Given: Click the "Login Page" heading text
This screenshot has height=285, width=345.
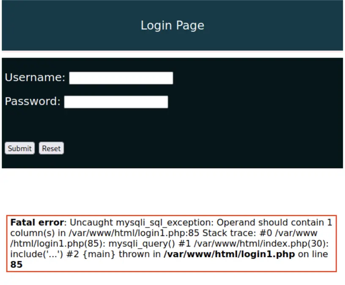Looking at the screenshot, I should (x=172, y=25).
